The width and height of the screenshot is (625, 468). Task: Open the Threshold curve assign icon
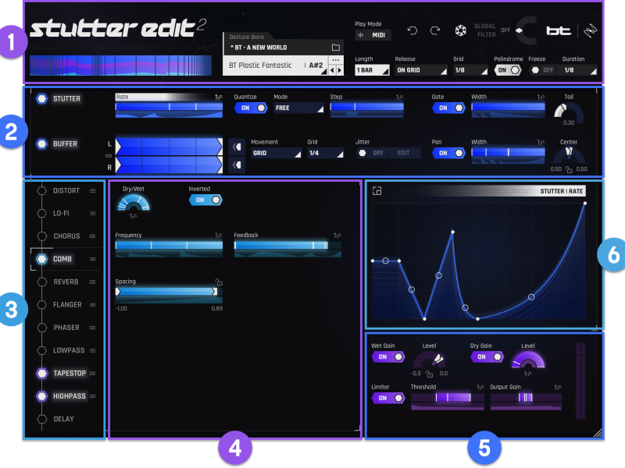480,387
